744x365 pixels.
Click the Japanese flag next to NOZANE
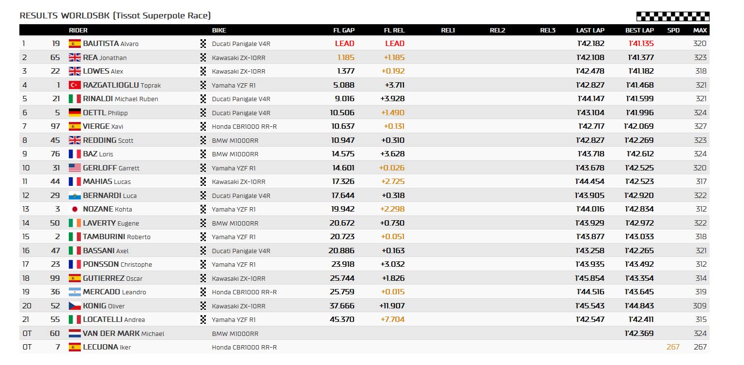tap(75, 209)
